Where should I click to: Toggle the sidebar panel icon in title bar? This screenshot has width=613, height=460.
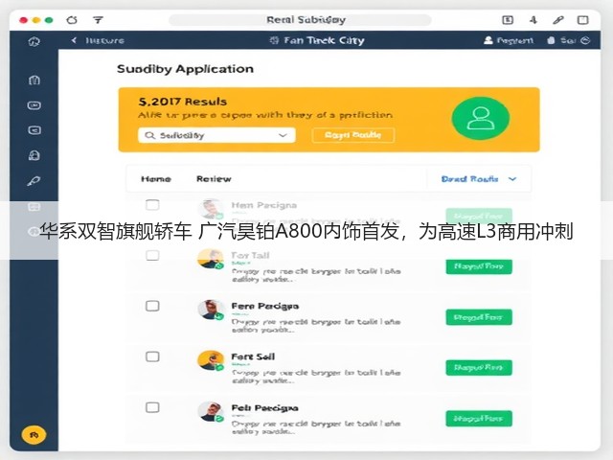pos(583,20)
